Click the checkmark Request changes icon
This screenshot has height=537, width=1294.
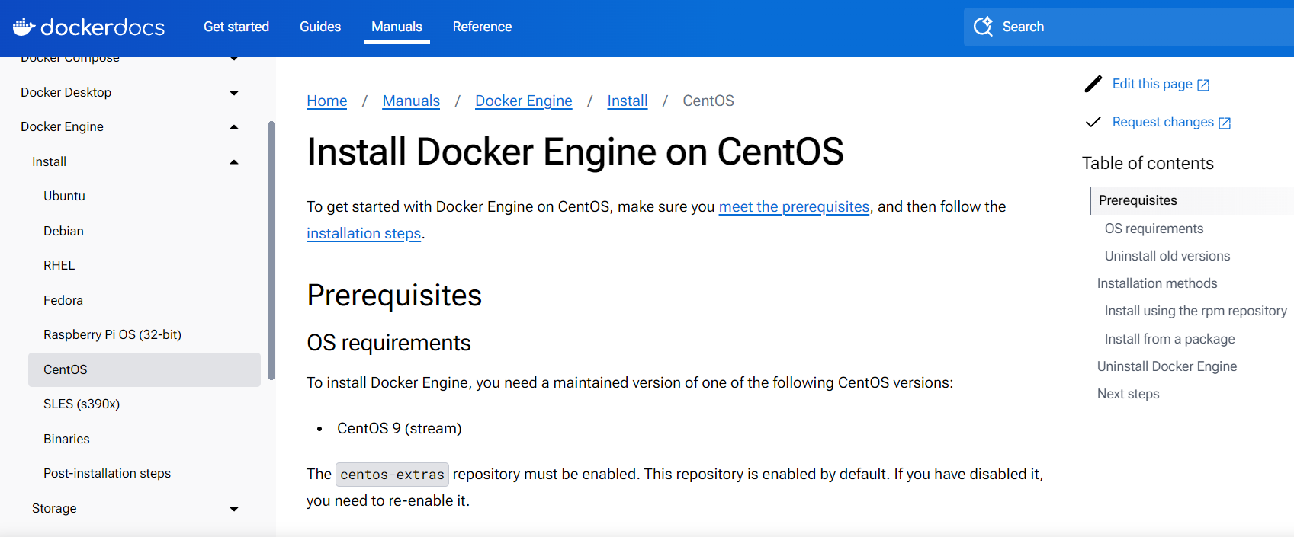(x=1093, y=122)
